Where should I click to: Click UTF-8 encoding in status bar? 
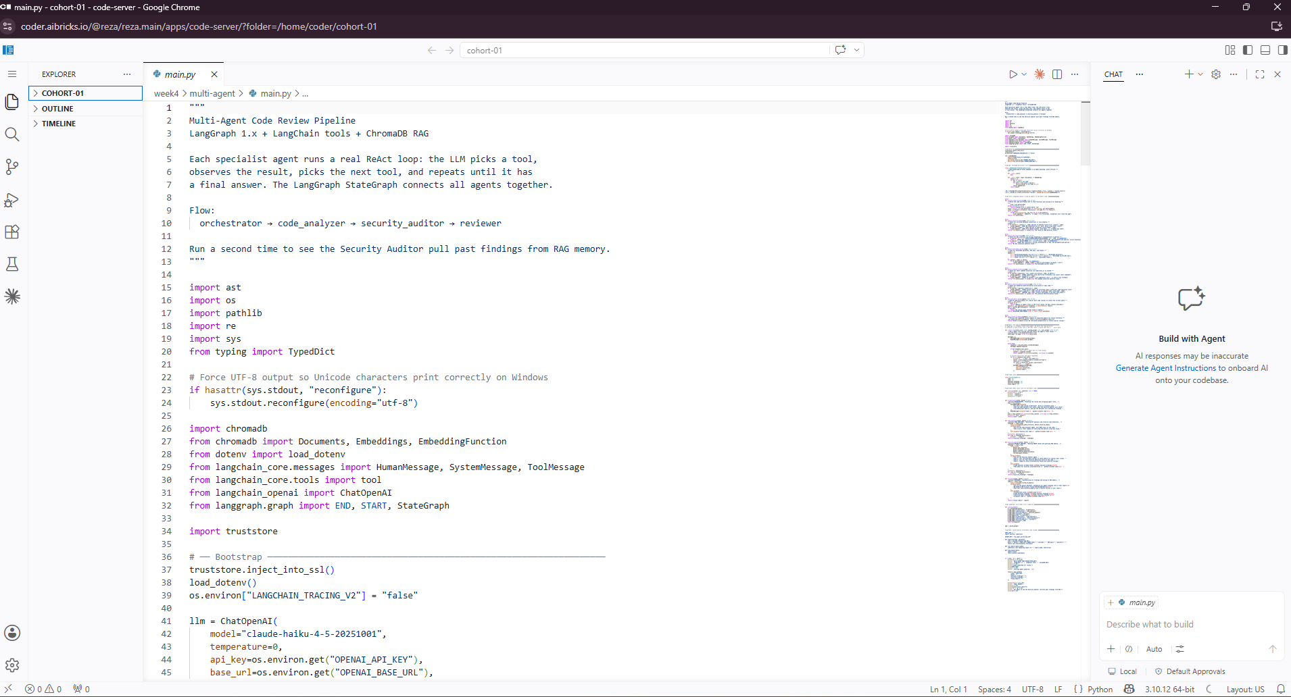point(1032,690)
